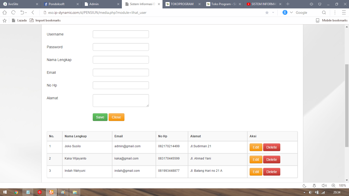349x196 pixels.
Task: Expand the bookmark star dropdown arrow
Action: point(273,13)
